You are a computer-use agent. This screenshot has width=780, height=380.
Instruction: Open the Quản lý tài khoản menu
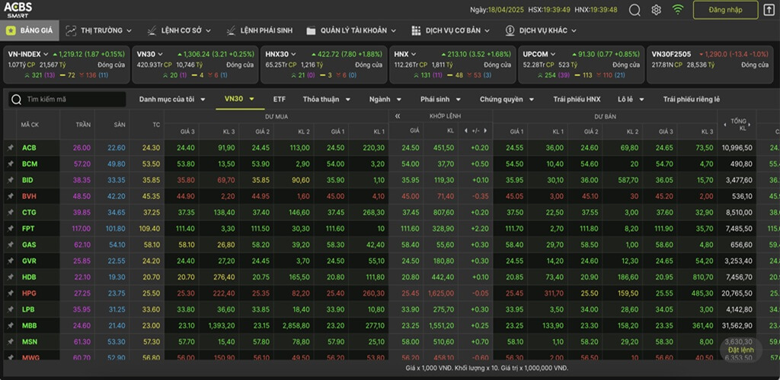(352, 30)
